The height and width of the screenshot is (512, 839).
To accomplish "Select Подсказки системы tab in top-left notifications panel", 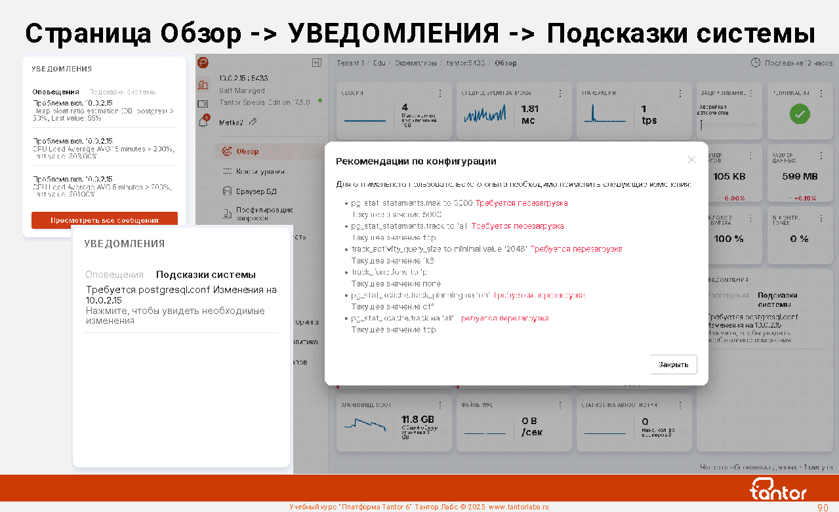I will 122,92.
